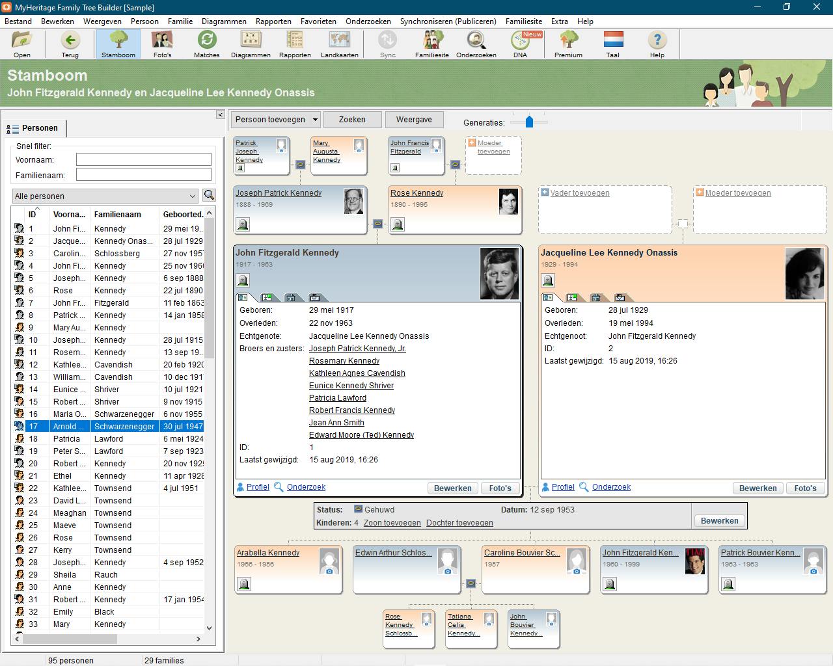The image size is (833, 666).
Task: Open the Alle personen dropdown
Action: (105, 196)
